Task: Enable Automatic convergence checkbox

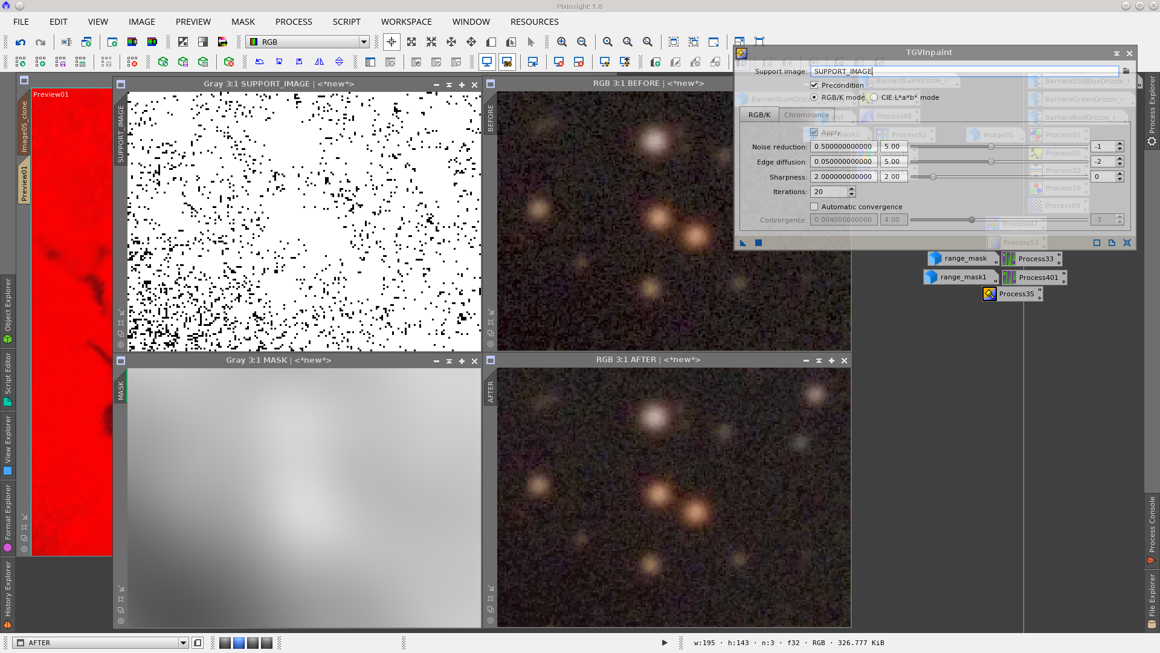Action: point(814,207)
